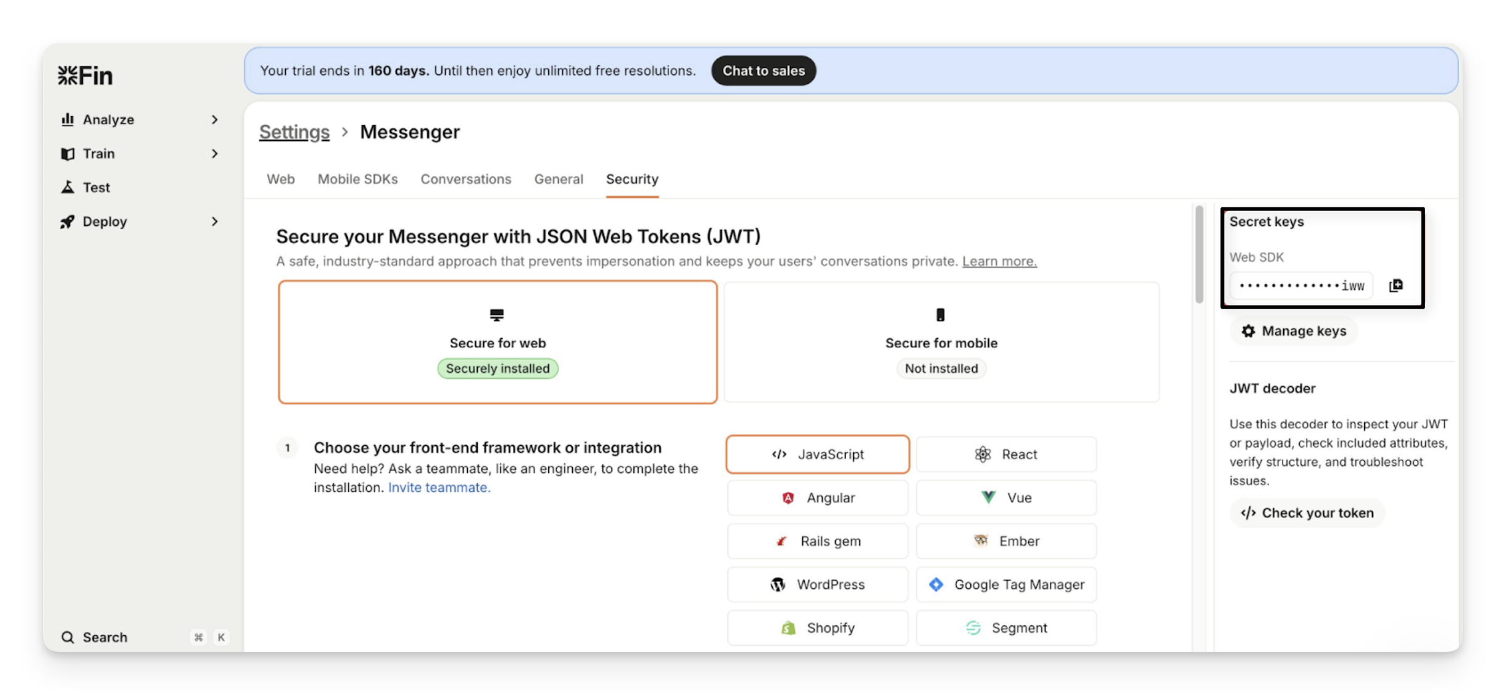Switch to the Conversations tab
Viewport: 1506px width, 695px height.
pos(466,179)
